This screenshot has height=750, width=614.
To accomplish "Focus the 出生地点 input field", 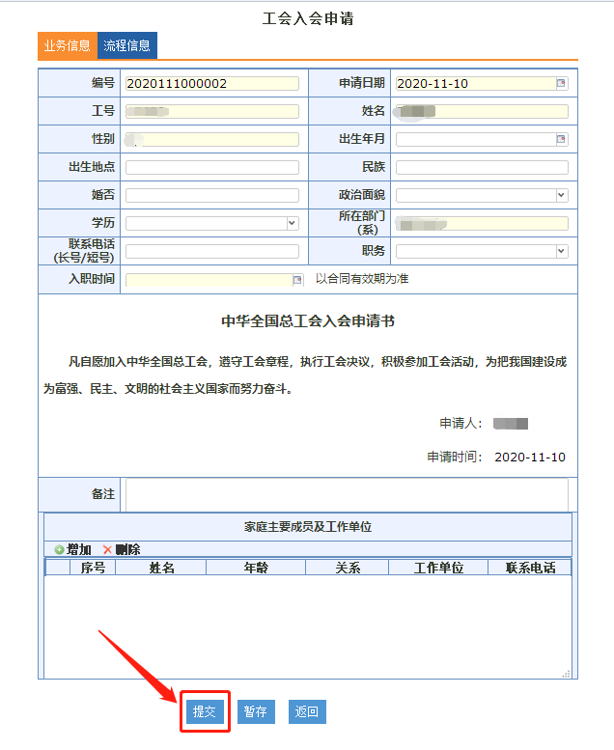I will coord(211,168).
